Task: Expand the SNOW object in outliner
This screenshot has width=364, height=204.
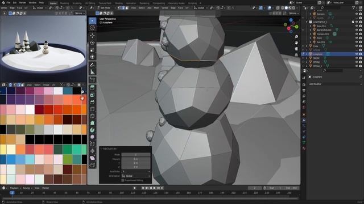Action: [307, 58]
